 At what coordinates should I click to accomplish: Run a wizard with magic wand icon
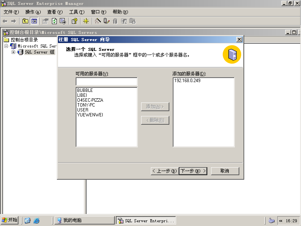97,21
